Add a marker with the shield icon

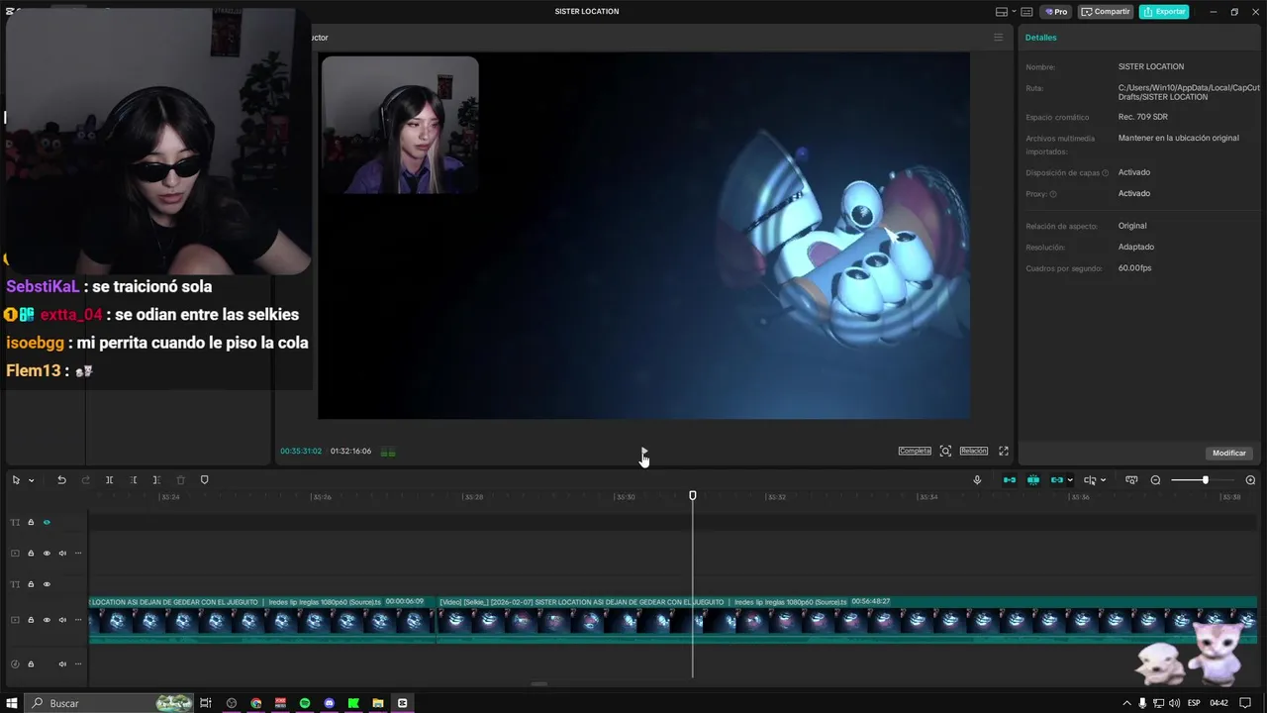coord(205,480)
